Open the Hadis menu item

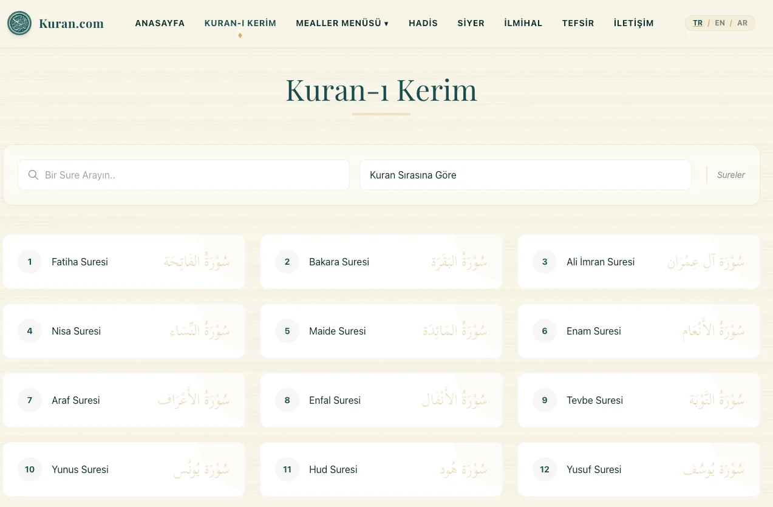point(423,23)
